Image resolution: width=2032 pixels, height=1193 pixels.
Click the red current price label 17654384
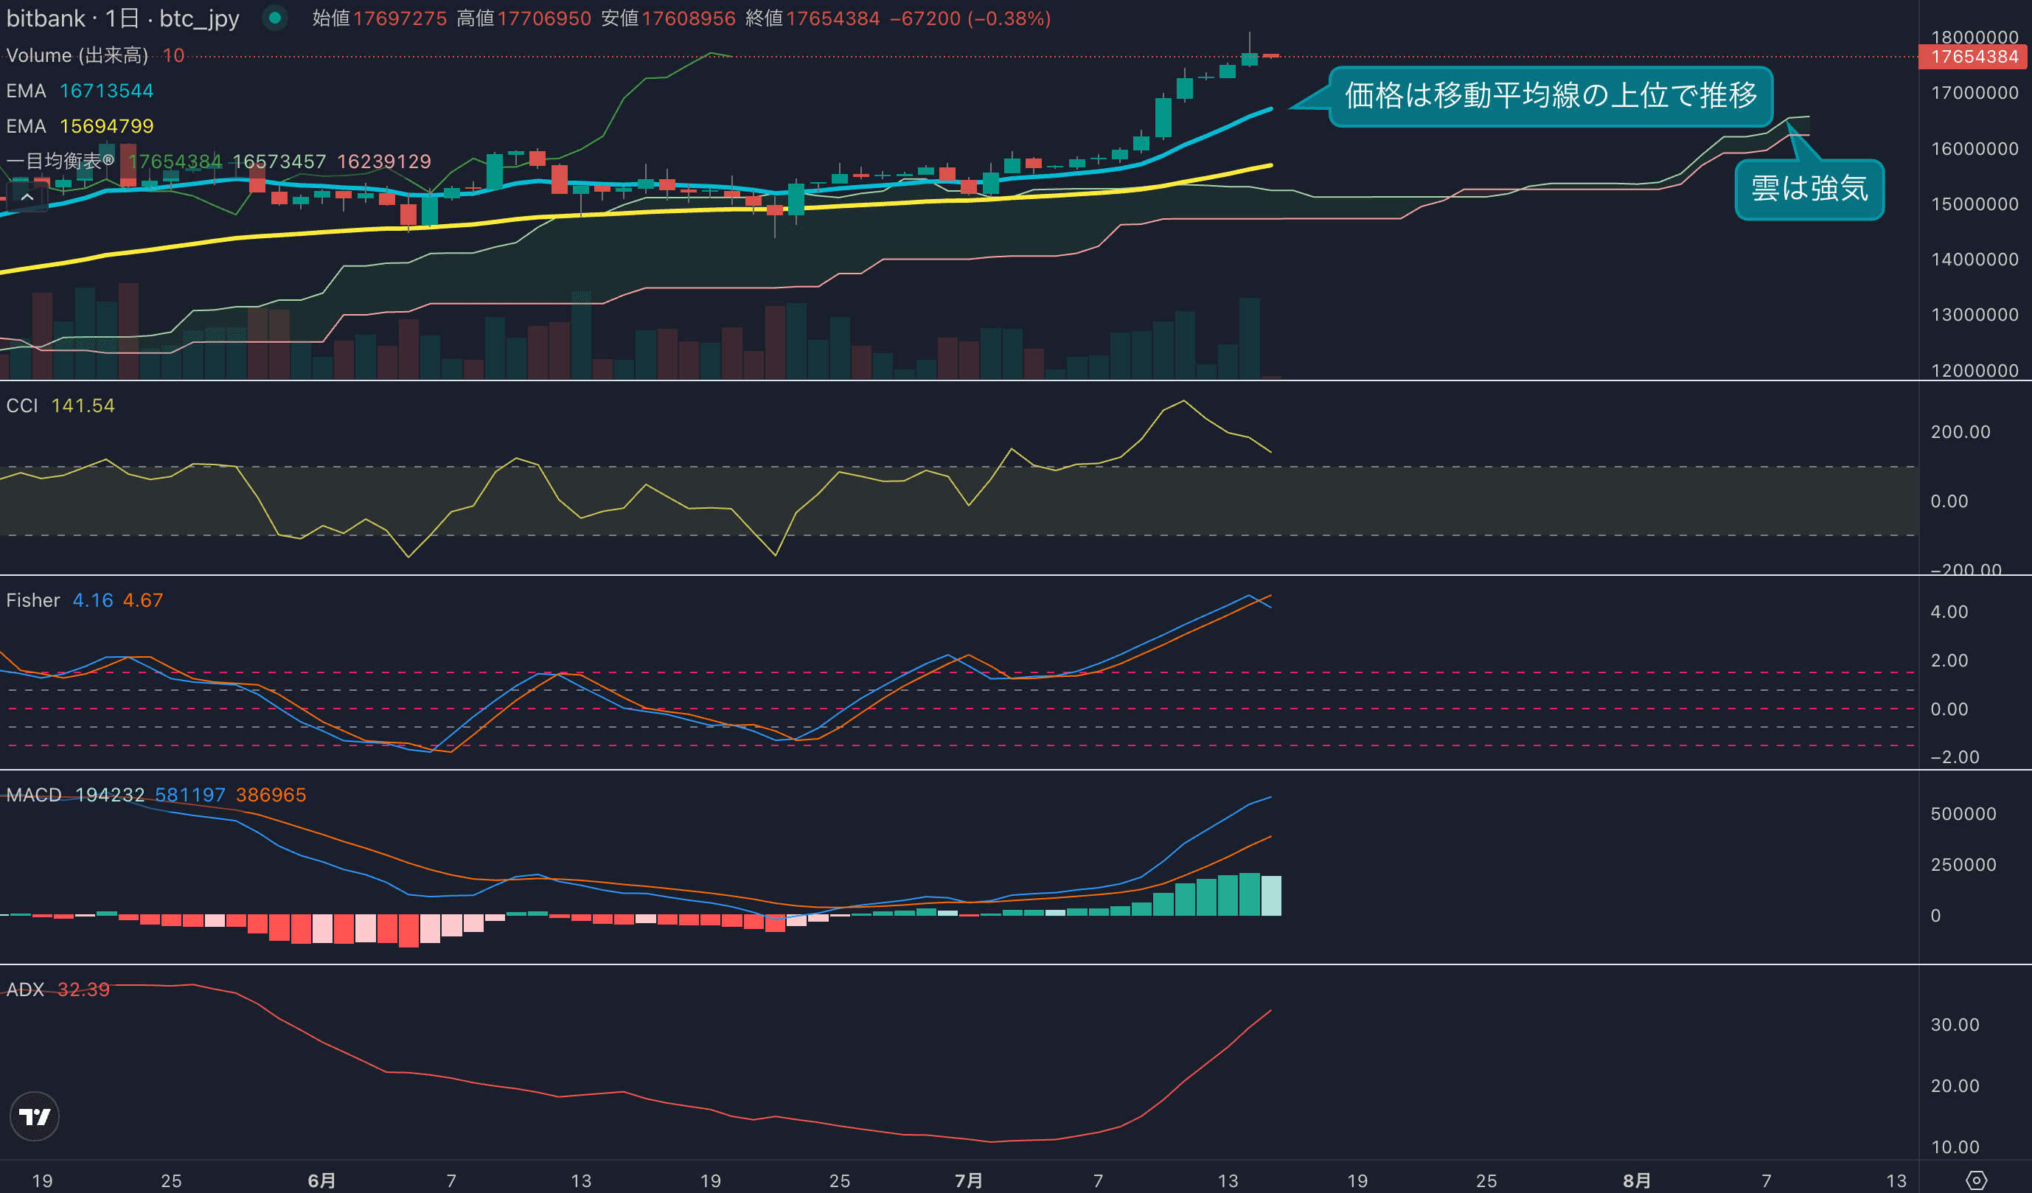[x=1973, y=57]
